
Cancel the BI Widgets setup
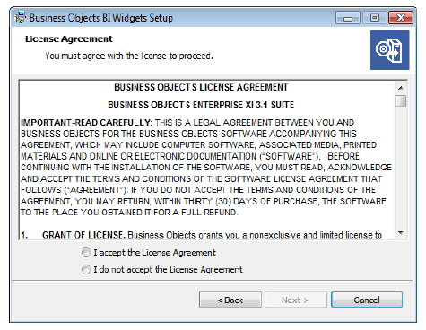[367, 300]
